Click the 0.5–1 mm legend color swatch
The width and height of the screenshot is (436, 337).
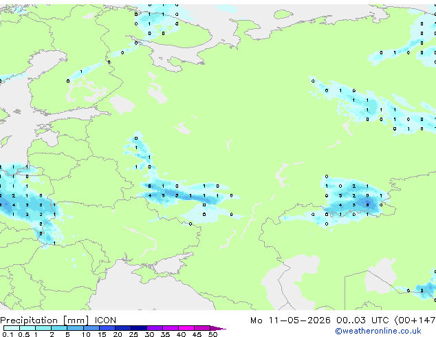pyautogui.click(x=28, y=328)
